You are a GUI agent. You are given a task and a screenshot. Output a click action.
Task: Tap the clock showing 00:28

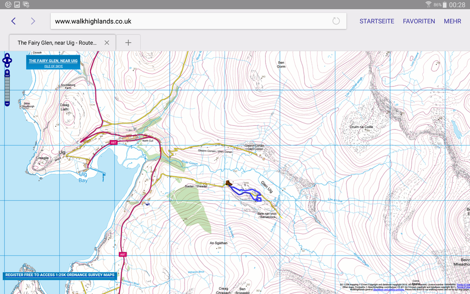[x=457, y=5]
